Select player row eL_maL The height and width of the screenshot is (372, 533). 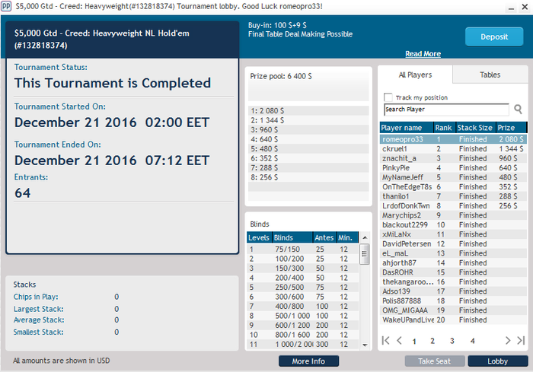coord(453,253)
